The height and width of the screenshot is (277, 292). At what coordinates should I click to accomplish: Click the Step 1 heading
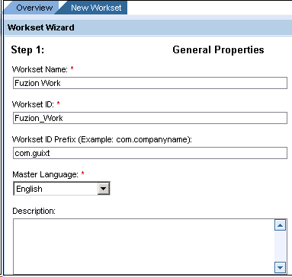[x=27, y=49]
